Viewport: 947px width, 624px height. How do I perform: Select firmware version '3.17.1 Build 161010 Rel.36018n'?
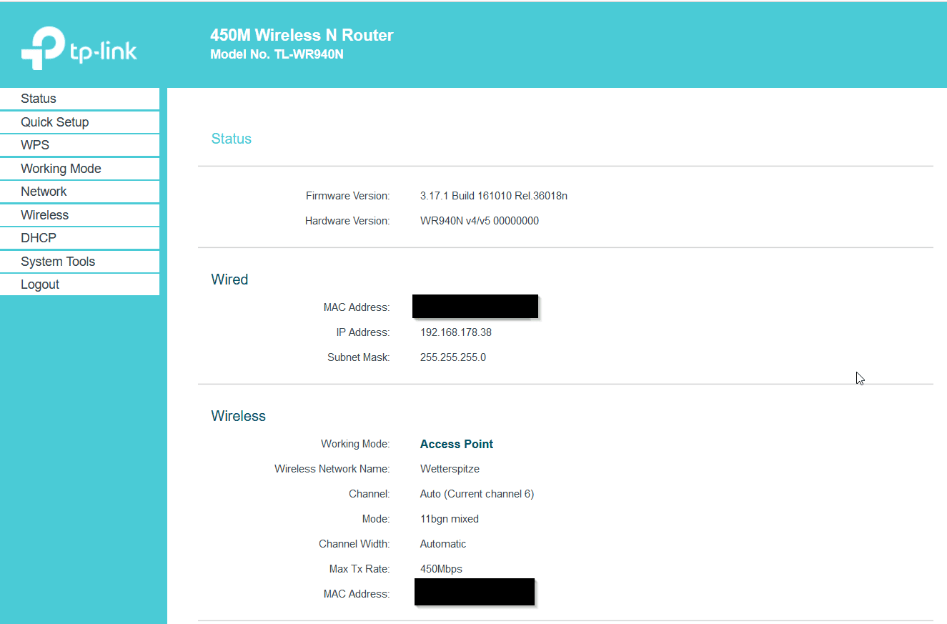coord(494,196)
